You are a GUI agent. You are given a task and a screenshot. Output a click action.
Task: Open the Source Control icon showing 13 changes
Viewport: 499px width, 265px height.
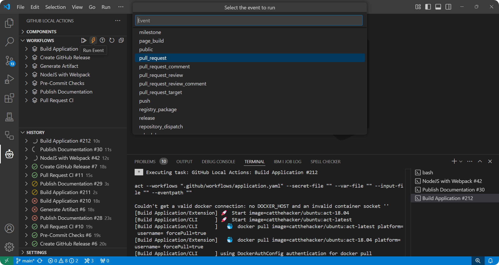click(9, 61)
